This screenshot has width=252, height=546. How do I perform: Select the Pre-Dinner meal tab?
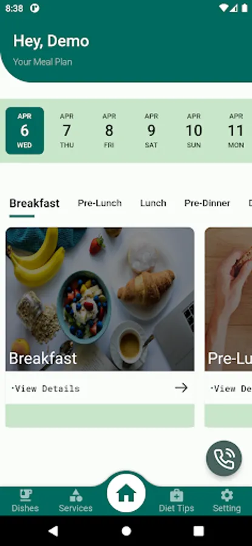(207, 203)
